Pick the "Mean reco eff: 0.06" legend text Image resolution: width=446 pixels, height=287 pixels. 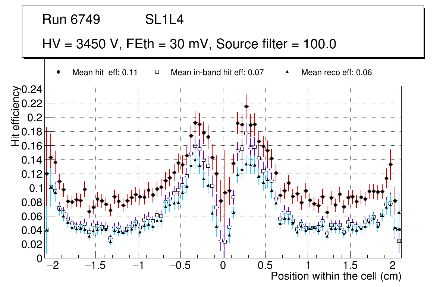click(336, 72)
